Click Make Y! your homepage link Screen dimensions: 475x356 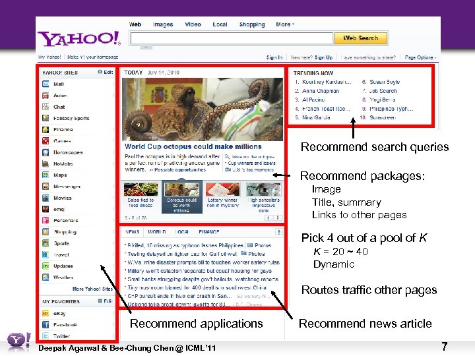93,57
